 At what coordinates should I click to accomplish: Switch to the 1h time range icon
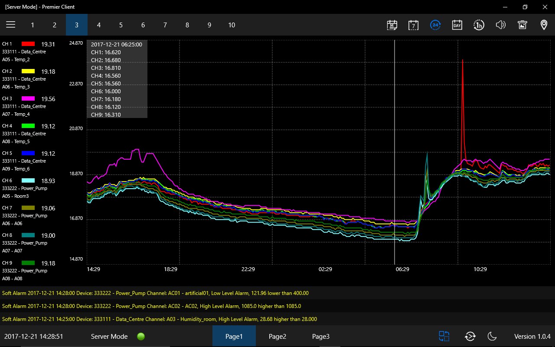pos(479,25)
